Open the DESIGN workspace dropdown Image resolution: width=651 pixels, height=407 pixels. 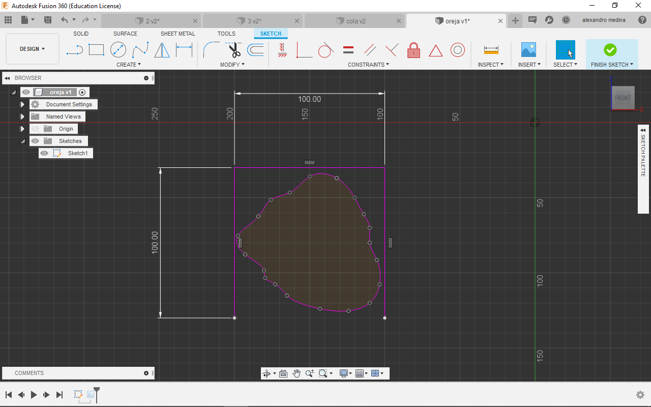[32, 49]
